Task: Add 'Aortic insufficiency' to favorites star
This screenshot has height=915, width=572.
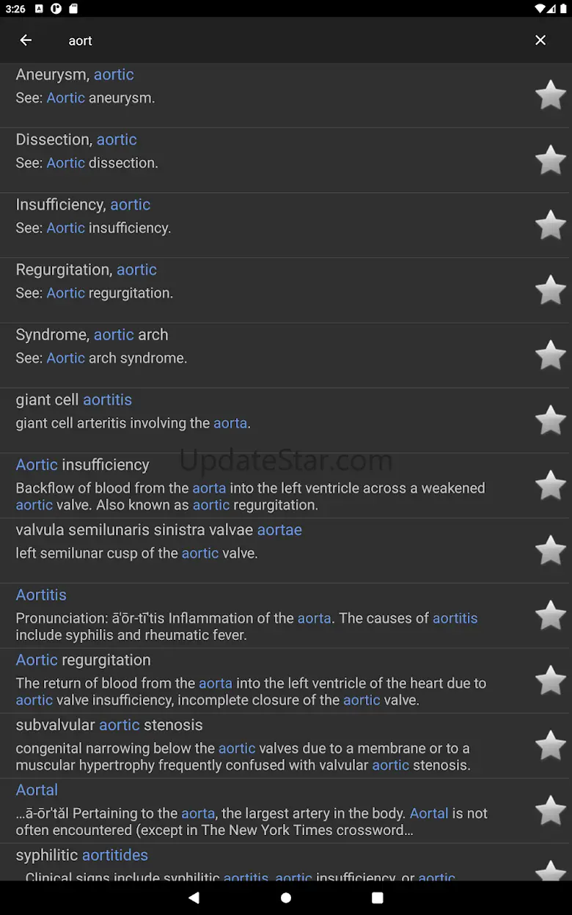Action: coord(550,485)
